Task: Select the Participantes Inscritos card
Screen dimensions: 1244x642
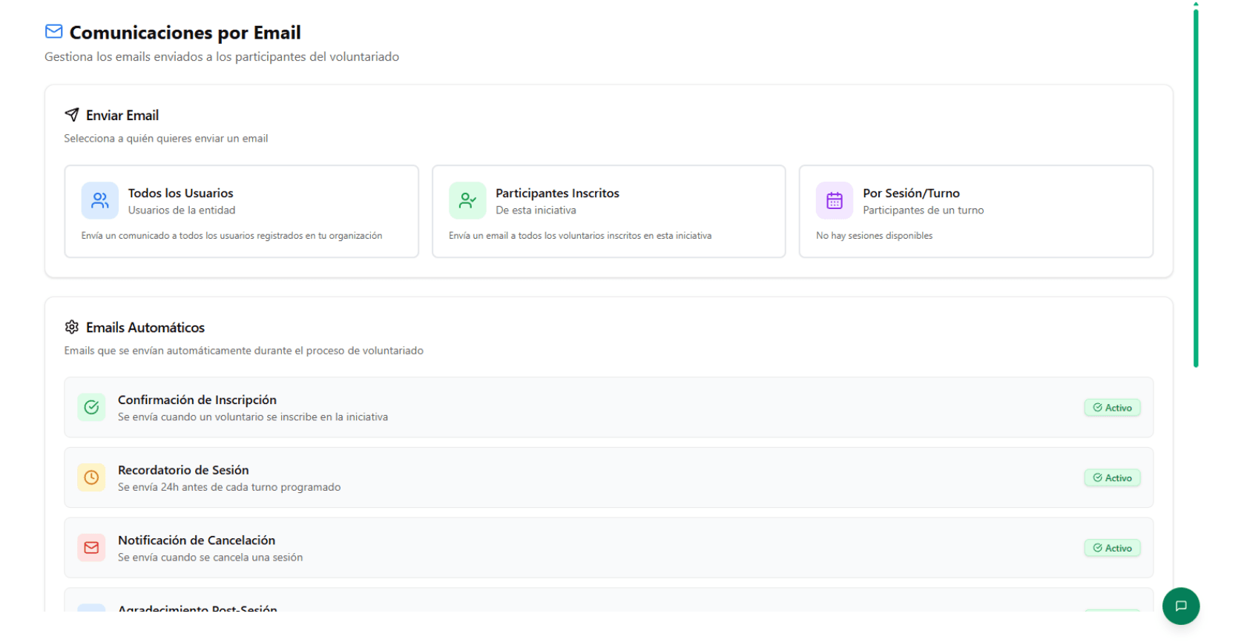Action: pos(609,211)
